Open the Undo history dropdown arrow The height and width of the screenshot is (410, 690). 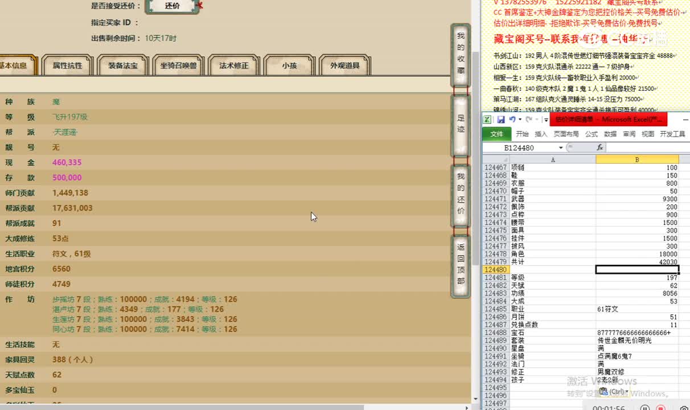tap(519, 120)
